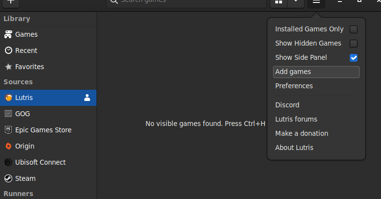The width and height of the screenshot is (381, 199).
Task: Uncheck Show Side Panel checkbox
Action: click(x=354, y=58)
